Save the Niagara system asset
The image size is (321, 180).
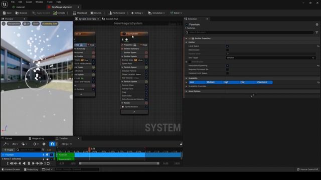click(x=7, y=13)
